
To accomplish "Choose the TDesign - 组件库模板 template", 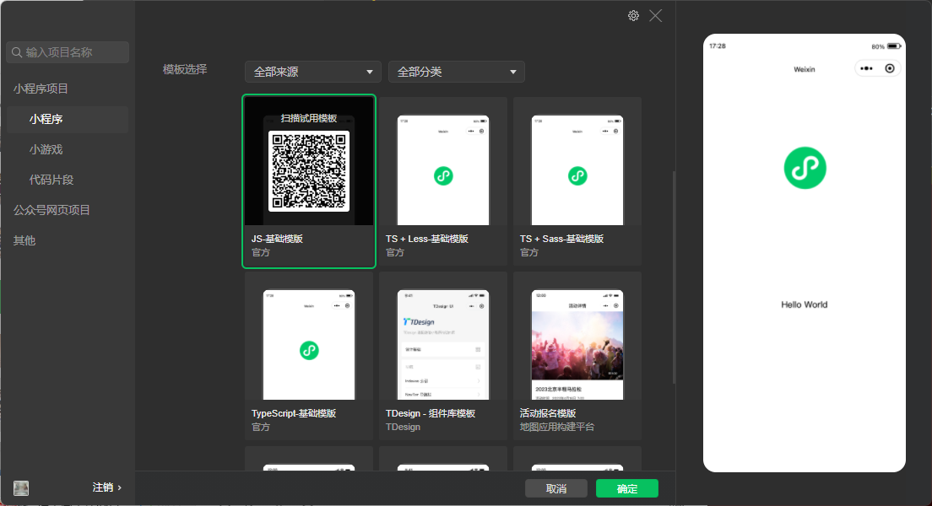I will (443, 356).
